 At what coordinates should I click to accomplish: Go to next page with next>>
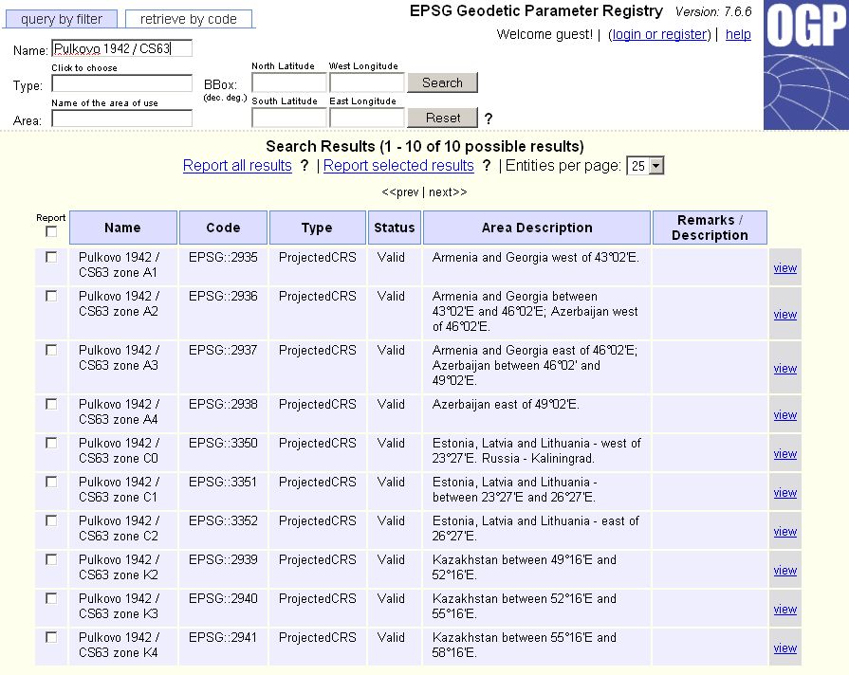click(x=448, y=192)
